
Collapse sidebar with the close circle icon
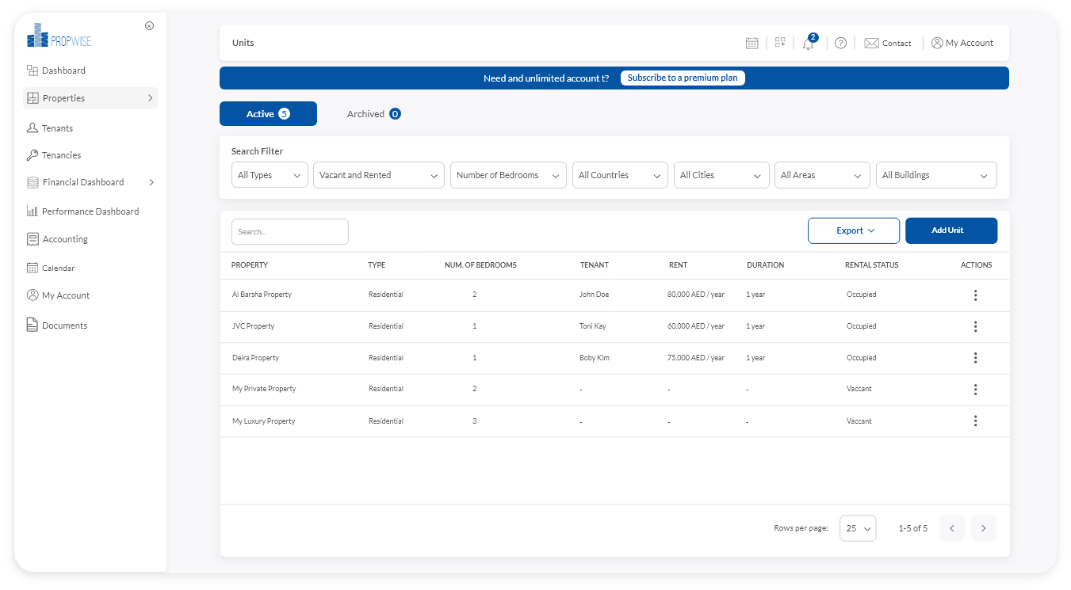click(x=149, y=25)
